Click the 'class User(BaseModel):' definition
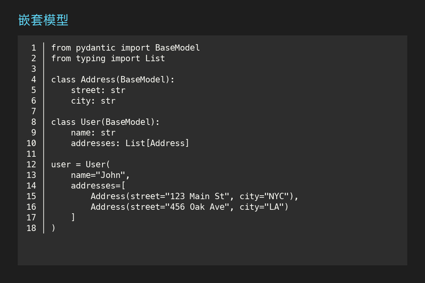The width and height of the screenshot is (425, 283). (106, 122)
